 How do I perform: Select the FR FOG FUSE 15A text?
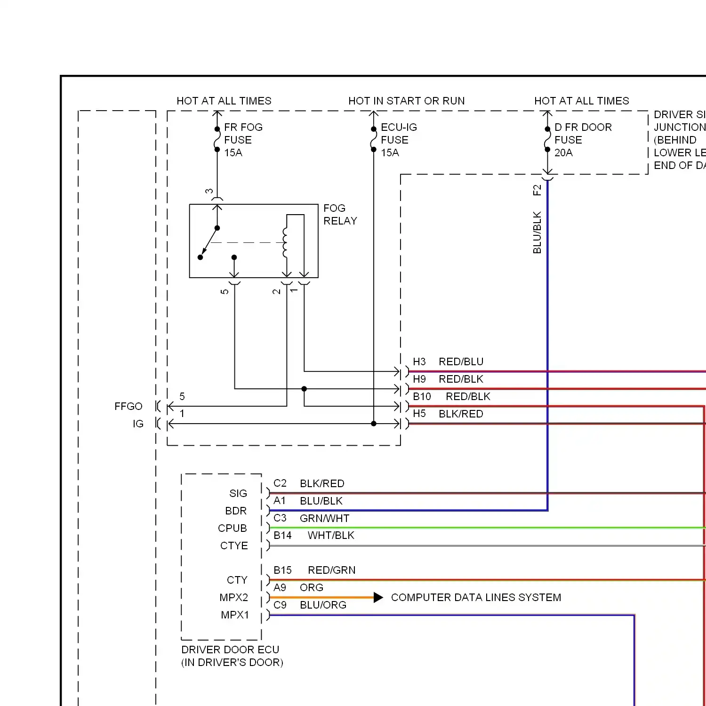point(243,140)
